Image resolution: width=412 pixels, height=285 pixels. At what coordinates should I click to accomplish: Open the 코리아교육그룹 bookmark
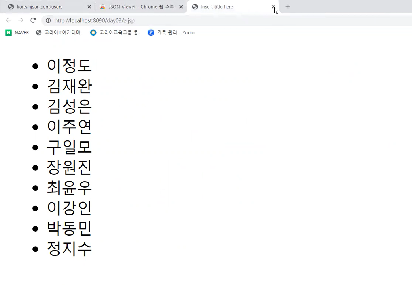(x=116, y=32)
